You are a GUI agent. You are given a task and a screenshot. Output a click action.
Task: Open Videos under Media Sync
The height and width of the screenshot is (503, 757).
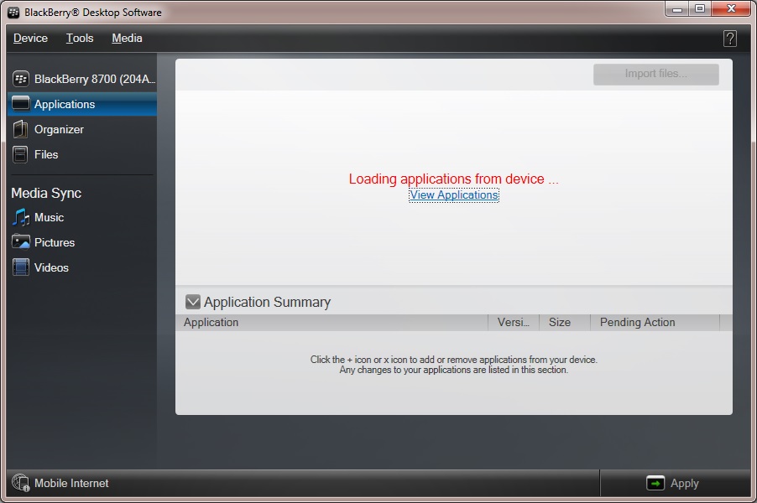[21, 267]
